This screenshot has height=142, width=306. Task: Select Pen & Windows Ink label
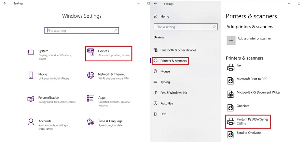pyautogui.click(x=174, y=93)
